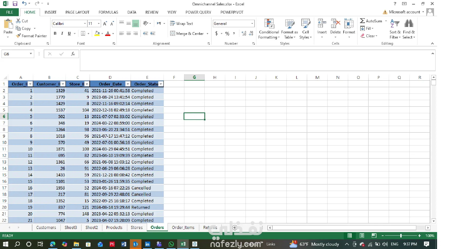Click the red Font Color A
This screenshot has height=249, width=471.
pos(108,34)
